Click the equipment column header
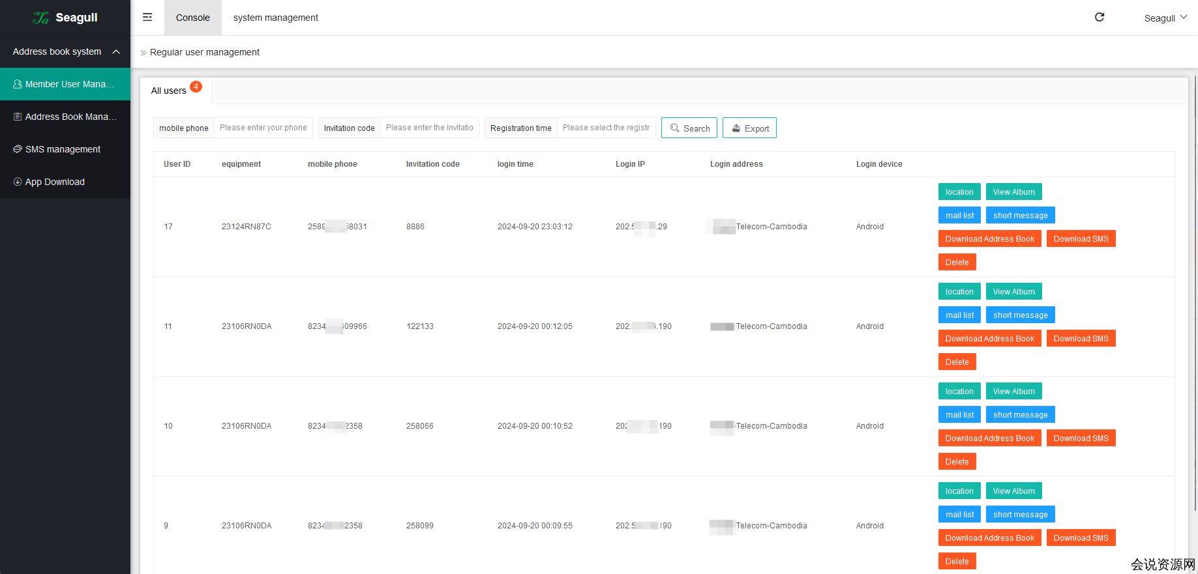Viewport: 1198px width, 574px height. tap(241, 164)
